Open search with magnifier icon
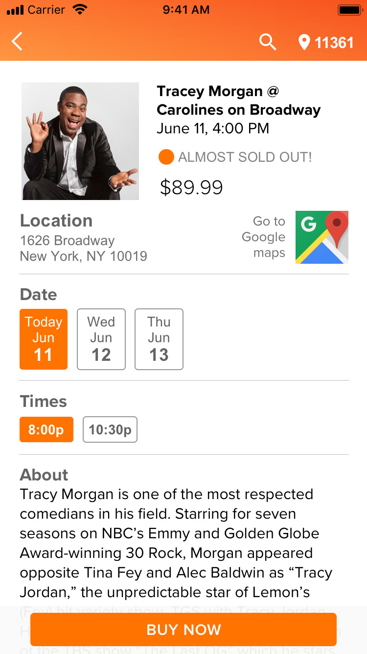The height and width of the screenshot is (654, 367). pos(268,42)
